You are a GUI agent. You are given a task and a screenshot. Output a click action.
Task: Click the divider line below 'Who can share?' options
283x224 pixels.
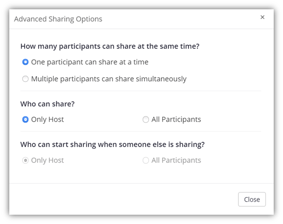point(141,132)
